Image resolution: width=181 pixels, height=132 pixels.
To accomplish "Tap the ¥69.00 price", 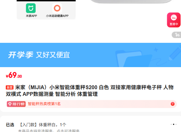I will click(x=14, y=75).
